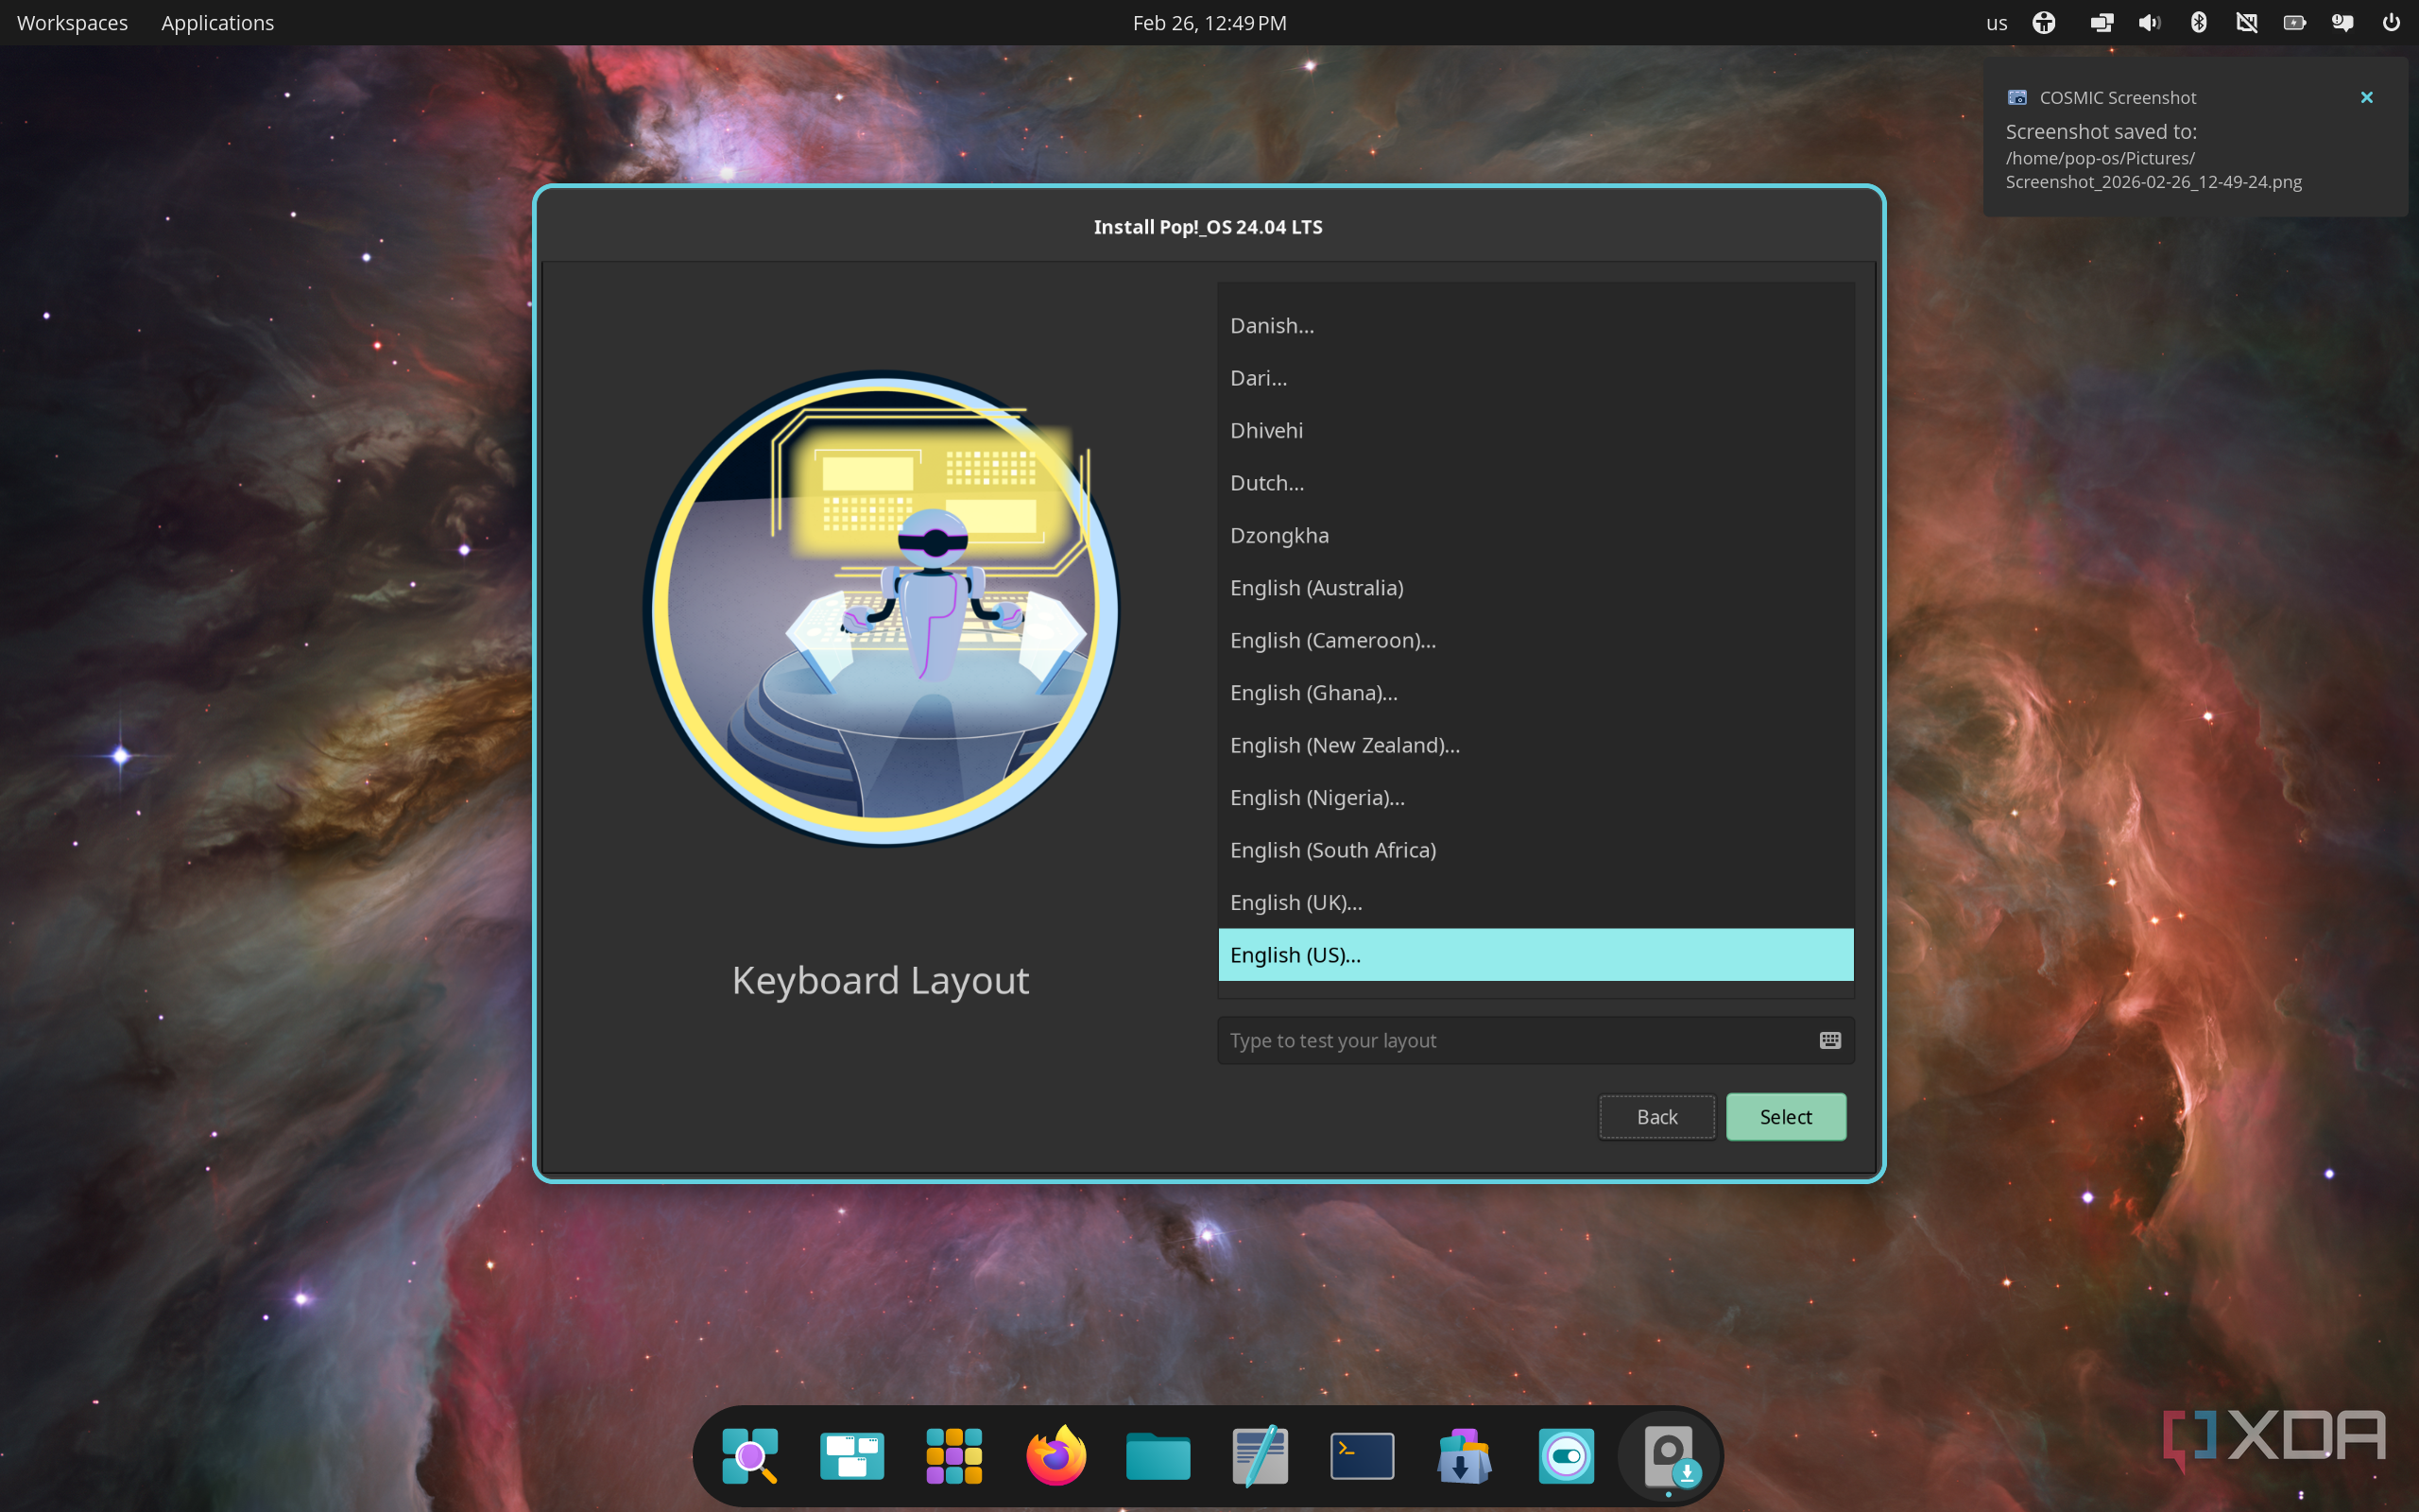Image resolution: width=2419 pixels, height=1512 pixels.
Task: Click the keyboard icon in test field
Action: 1829,1040
